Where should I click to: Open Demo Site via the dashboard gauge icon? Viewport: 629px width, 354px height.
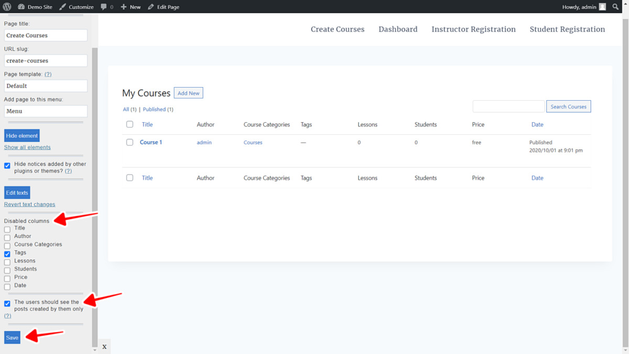22,7
